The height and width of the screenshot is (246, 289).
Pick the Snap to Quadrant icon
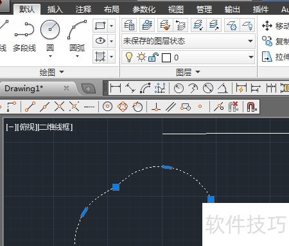[123, 107]
